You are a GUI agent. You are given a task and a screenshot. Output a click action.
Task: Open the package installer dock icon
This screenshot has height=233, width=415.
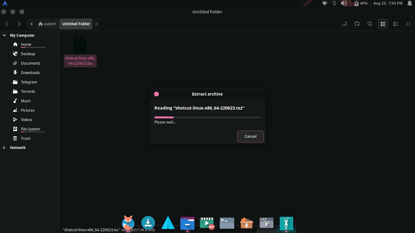[246, 223]
